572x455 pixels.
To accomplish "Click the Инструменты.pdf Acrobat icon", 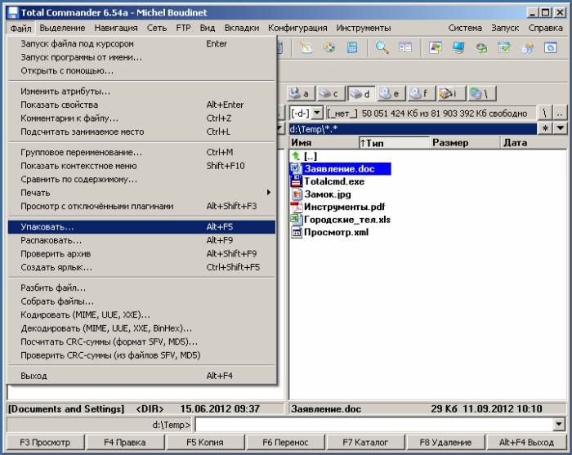I will tap(296, 207).
